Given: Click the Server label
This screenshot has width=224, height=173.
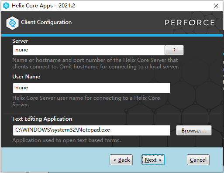Looking at the screenshot, I should tap(20, 41).
